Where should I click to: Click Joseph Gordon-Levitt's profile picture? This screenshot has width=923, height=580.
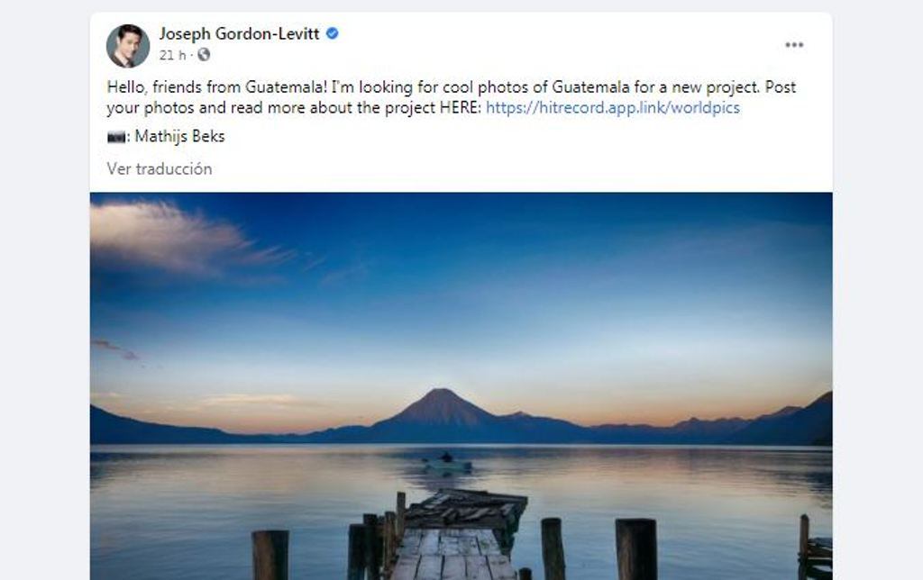coord(128,45)
